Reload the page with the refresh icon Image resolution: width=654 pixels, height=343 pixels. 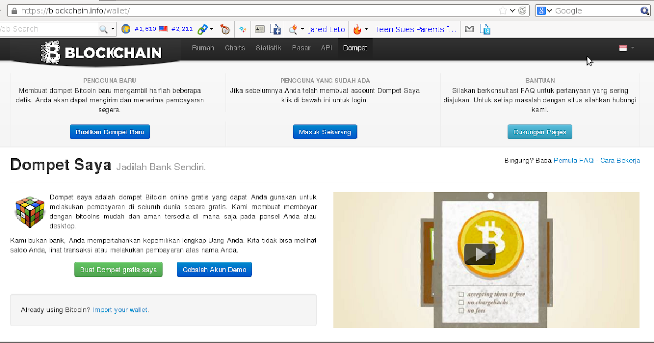tap(523, 10)
